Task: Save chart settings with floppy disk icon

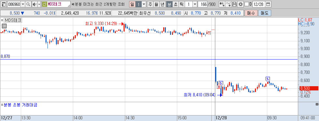Action: (x=234, y=4)
